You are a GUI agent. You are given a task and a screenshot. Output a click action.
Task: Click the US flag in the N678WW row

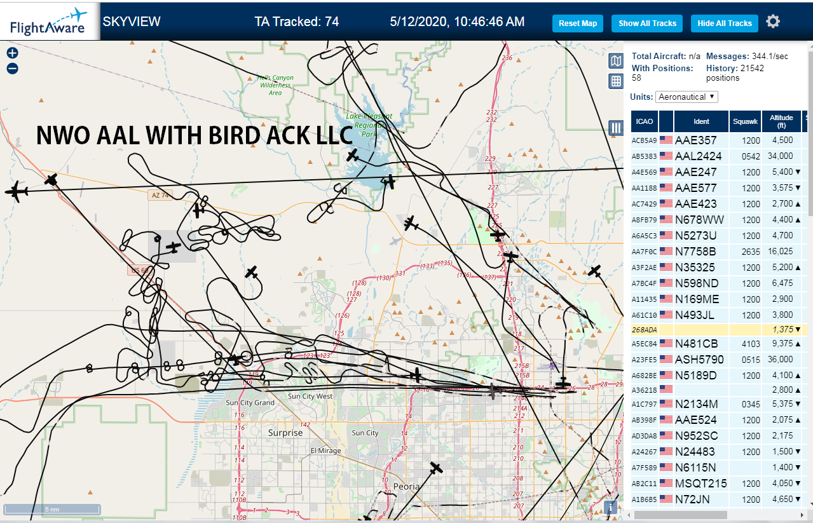(666, 219)
